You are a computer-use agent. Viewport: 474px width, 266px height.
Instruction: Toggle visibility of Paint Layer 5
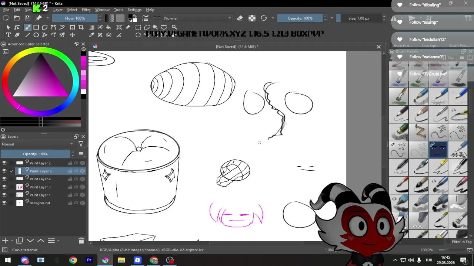point(4,171)
